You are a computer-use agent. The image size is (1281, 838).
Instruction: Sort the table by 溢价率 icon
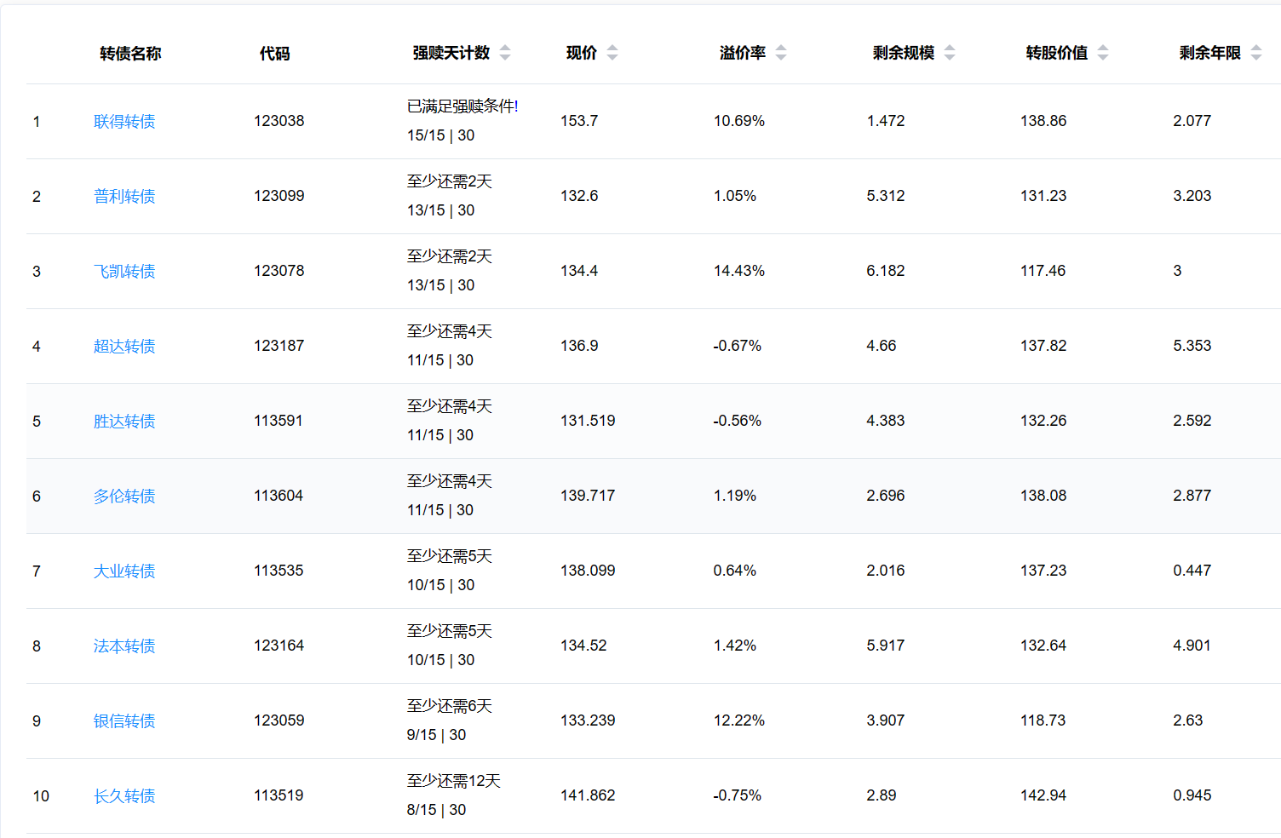(x=781, y=53)
